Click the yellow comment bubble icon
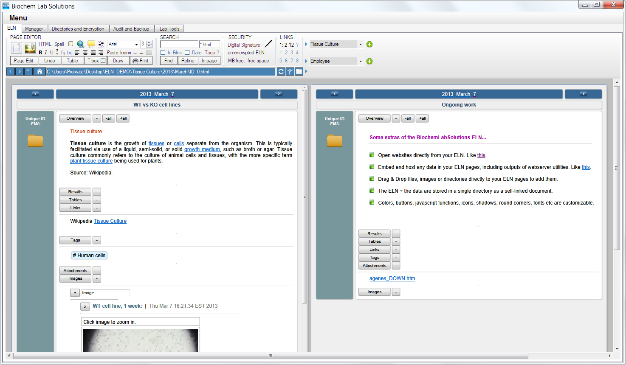Image resolution: width=626 pixels, height=365 pixels. coord(91,44)
